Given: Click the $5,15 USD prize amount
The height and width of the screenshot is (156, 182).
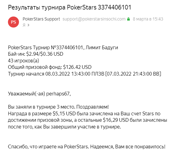Looking at the screenshot, I should pos(64,113).
